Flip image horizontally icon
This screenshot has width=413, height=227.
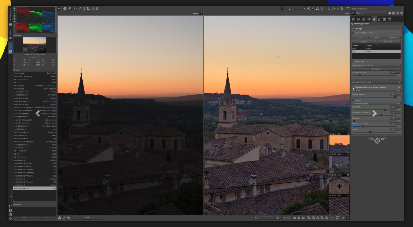click(338, 9)
